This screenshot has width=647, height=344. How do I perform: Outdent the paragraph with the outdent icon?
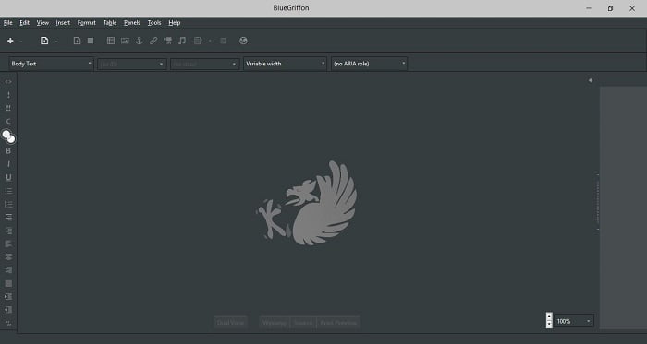[x=8, y=310]
